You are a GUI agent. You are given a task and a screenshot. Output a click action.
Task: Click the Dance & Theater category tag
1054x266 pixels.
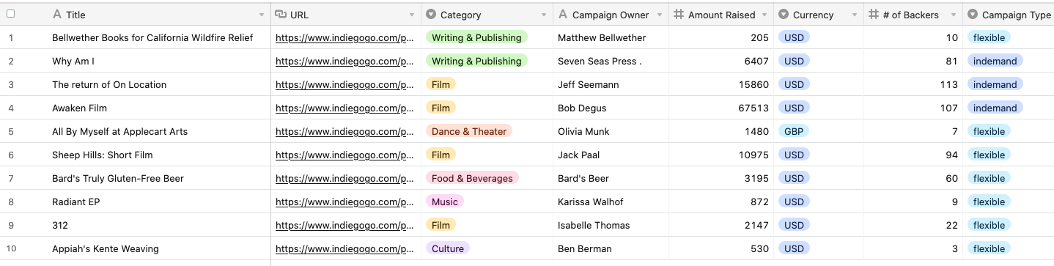coord(469,131)
